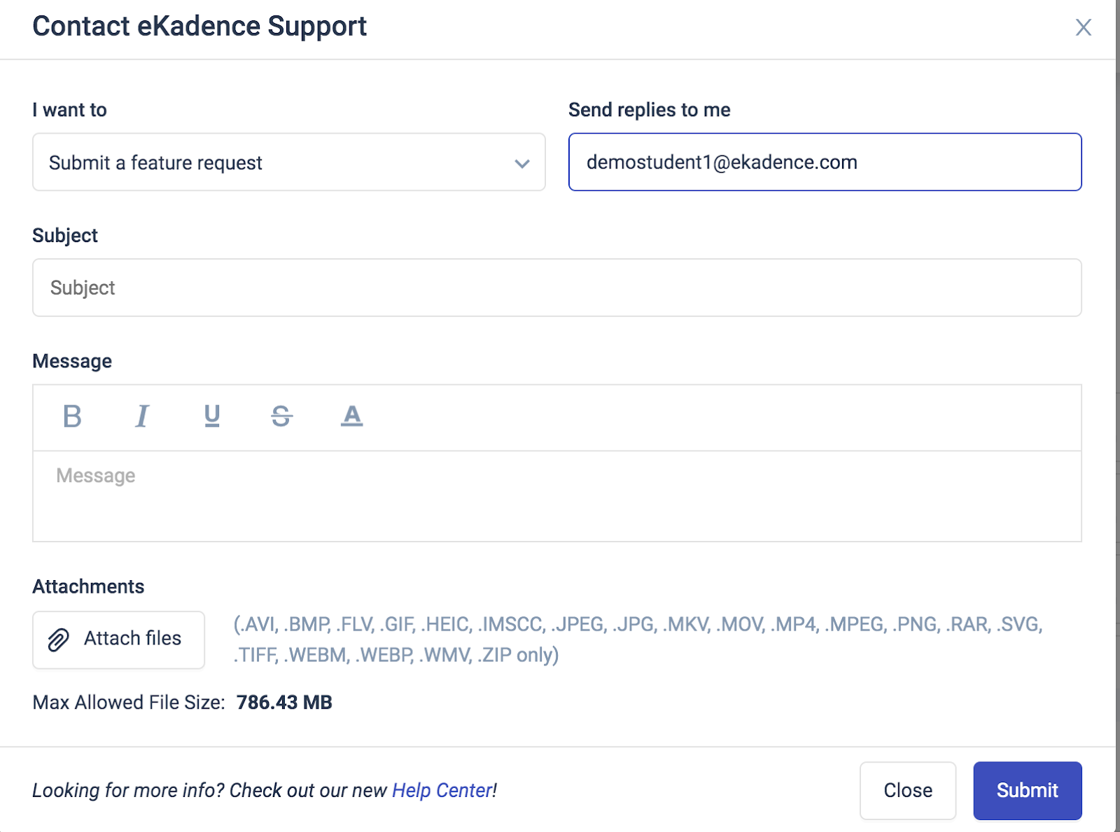Viewport: 1120px width, 832px height.
Task: Apply strikethrough formatting in message editor
Action: [281, 416]
